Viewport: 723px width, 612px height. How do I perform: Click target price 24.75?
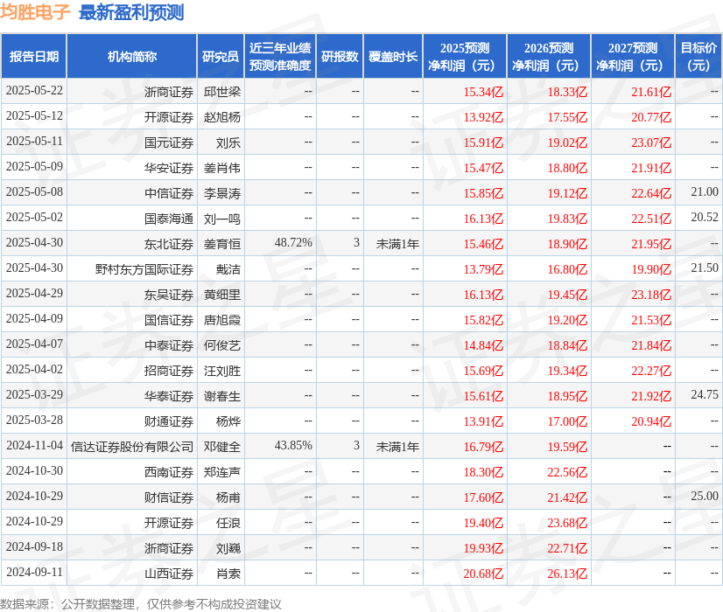(705, 394)
